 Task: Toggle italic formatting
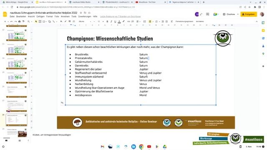111,21
